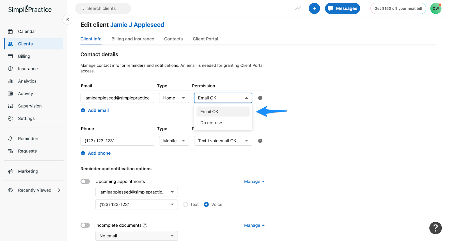The height and width of the screenshot is (241, 449).
Task: Open Supervision in sidebar
Action: [x=33, y=106]
